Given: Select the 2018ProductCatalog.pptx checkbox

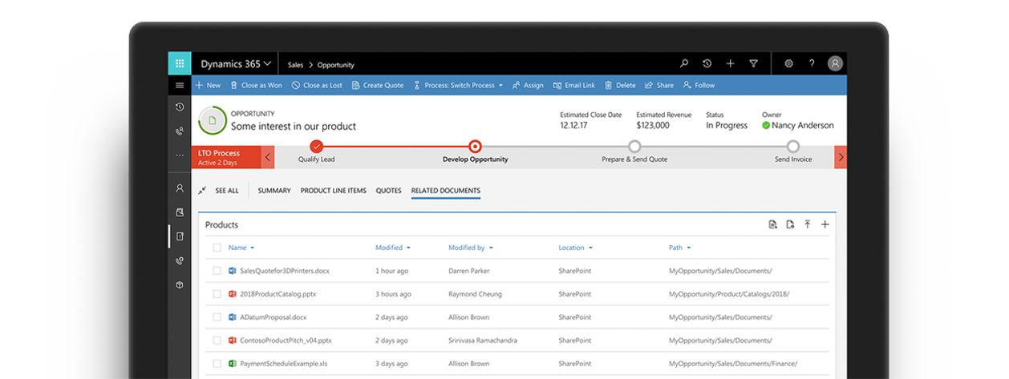Looking at the screenshot, I should tap(217, 294).
